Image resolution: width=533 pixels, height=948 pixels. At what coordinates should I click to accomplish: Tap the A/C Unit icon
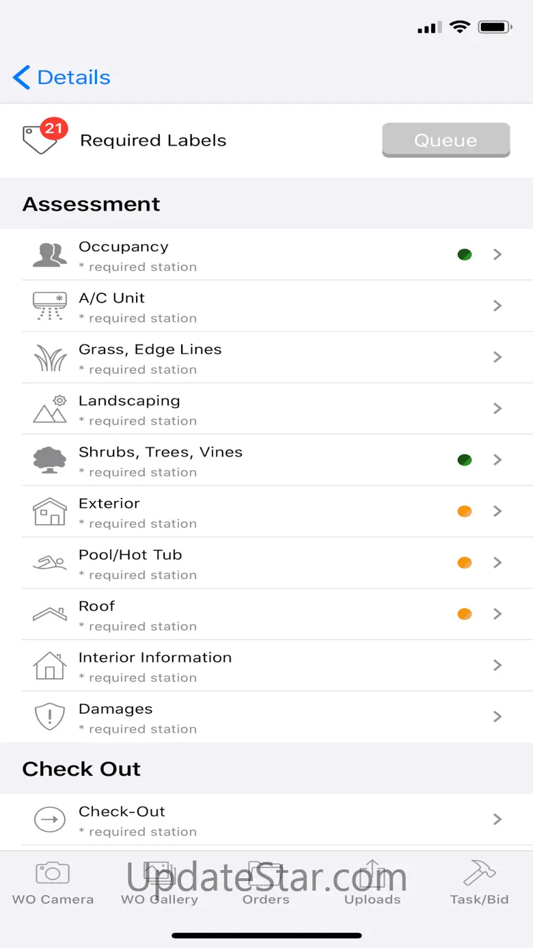[50, 306]
